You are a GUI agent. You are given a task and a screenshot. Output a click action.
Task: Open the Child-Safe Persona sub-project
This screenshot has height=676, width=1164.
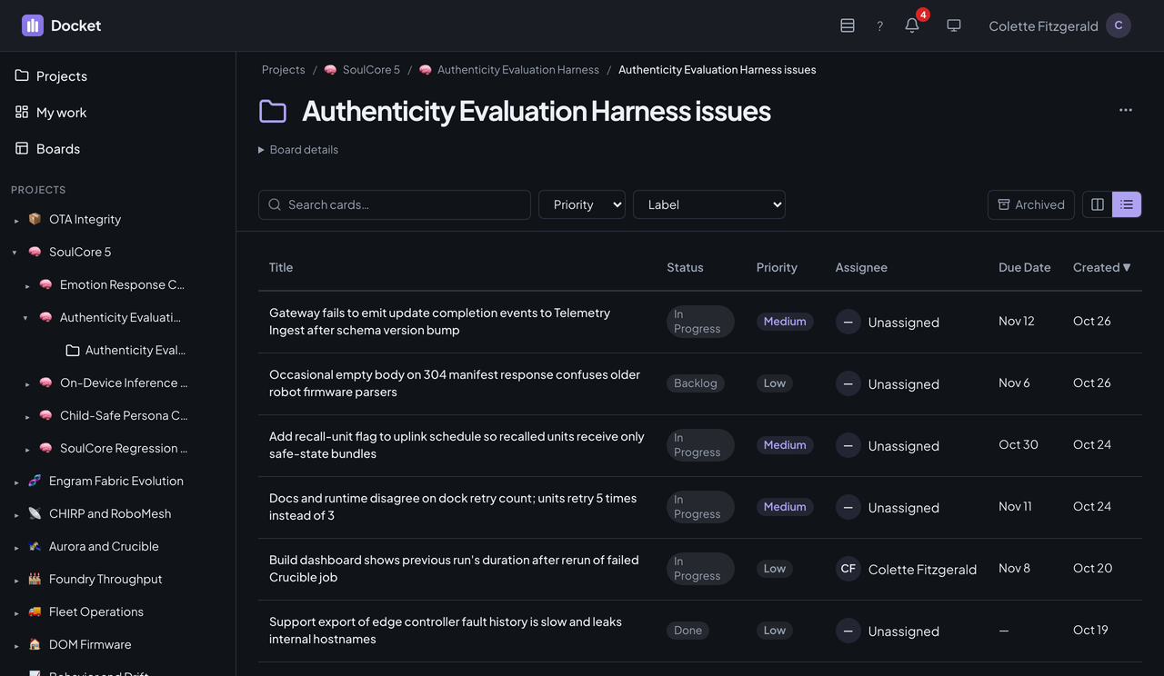124,415
